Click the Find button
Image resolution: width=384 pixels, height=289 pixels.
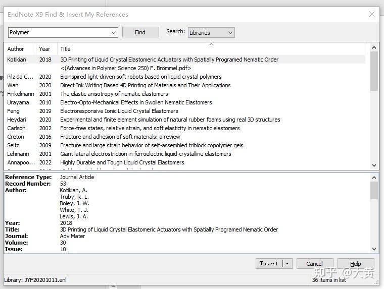coord(140,32)
